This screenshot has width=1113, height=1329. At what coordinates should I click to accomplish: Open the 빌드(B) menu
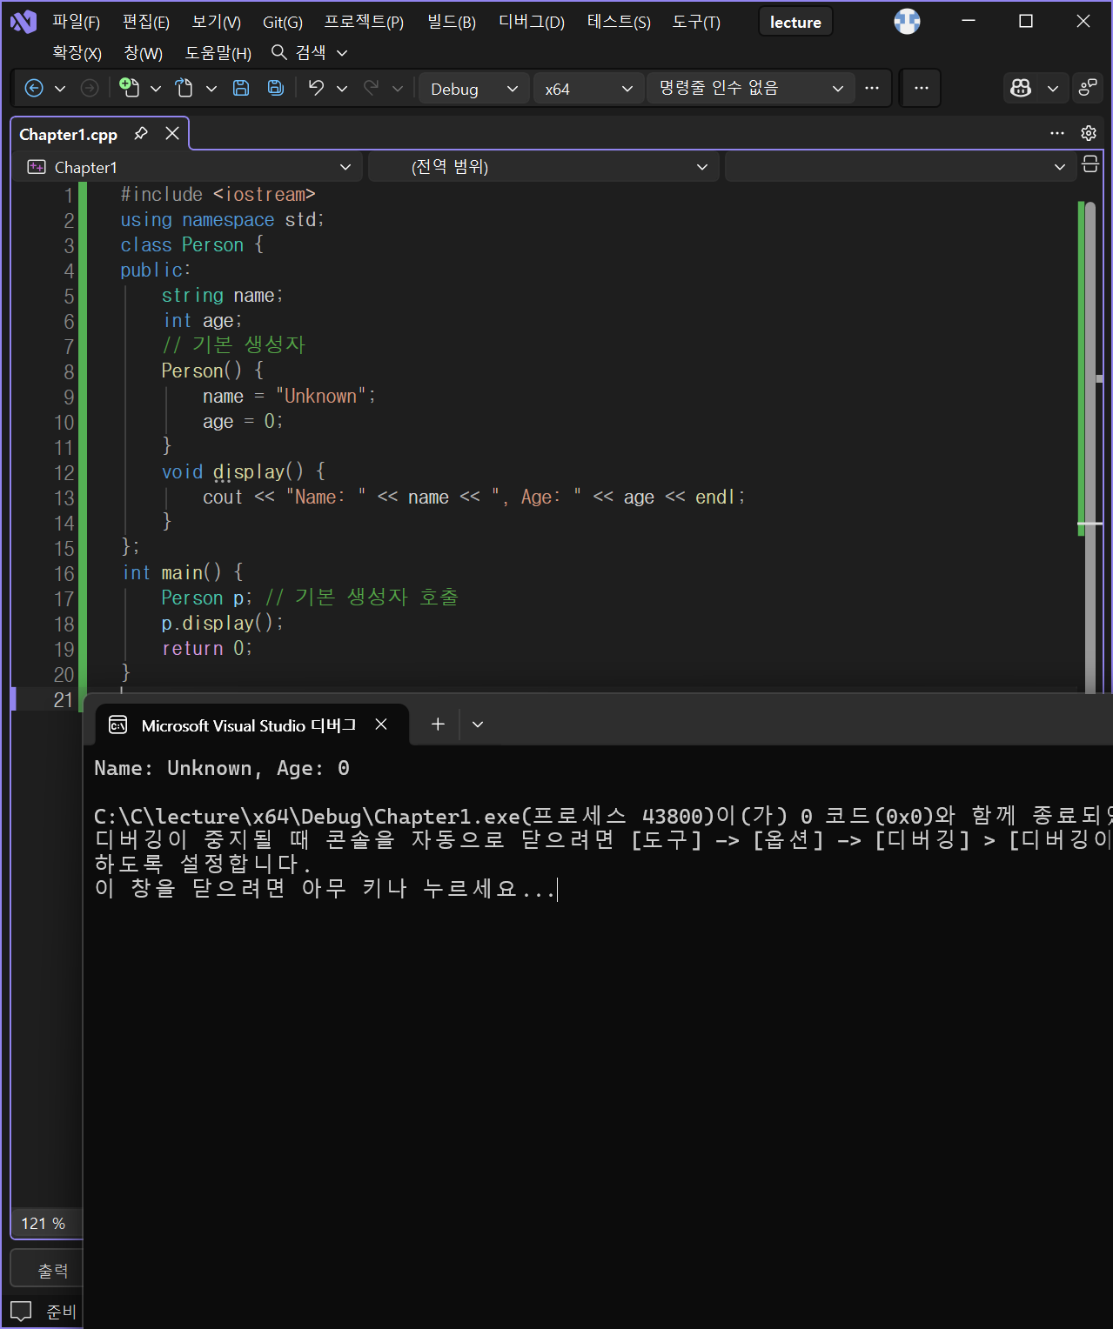[x=452, y=22]
